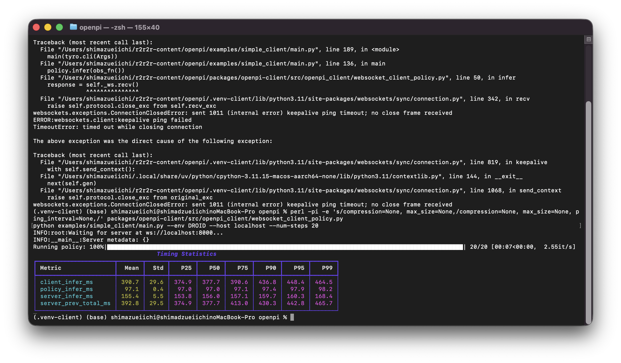Click the 'INFO:__main__:Server metadata: {}' line

(91, 240)
